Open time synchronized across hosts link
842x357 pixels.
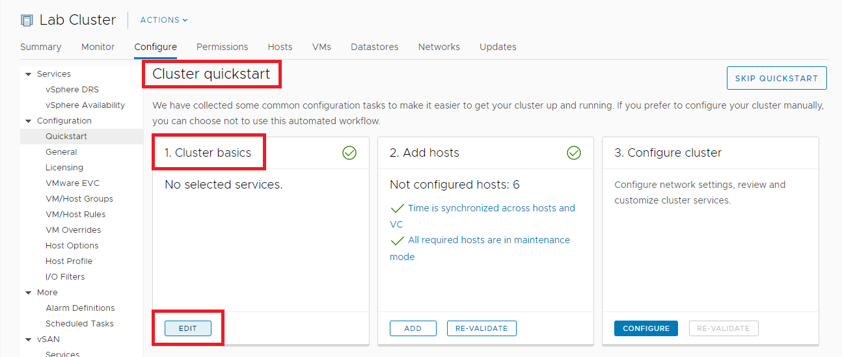(491, 208)
